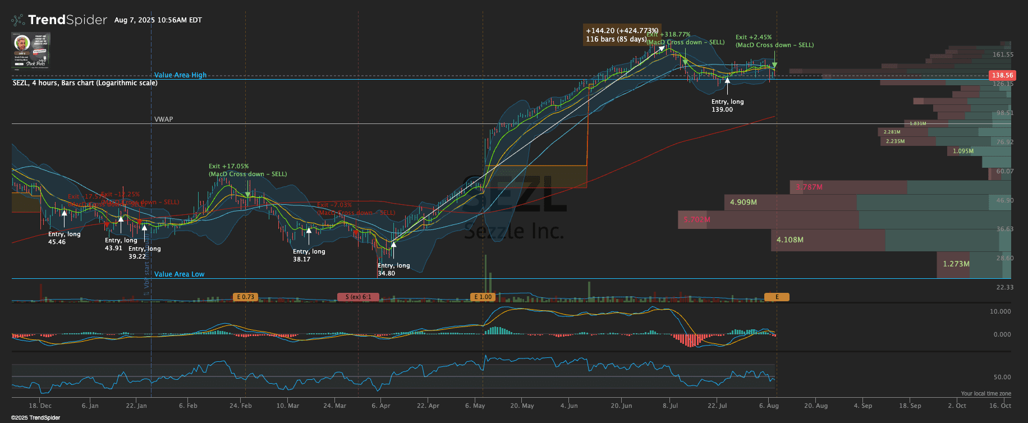Click the white entry arrow above 45.46
Screen dimensions: 1028x423
pos(64,213)
